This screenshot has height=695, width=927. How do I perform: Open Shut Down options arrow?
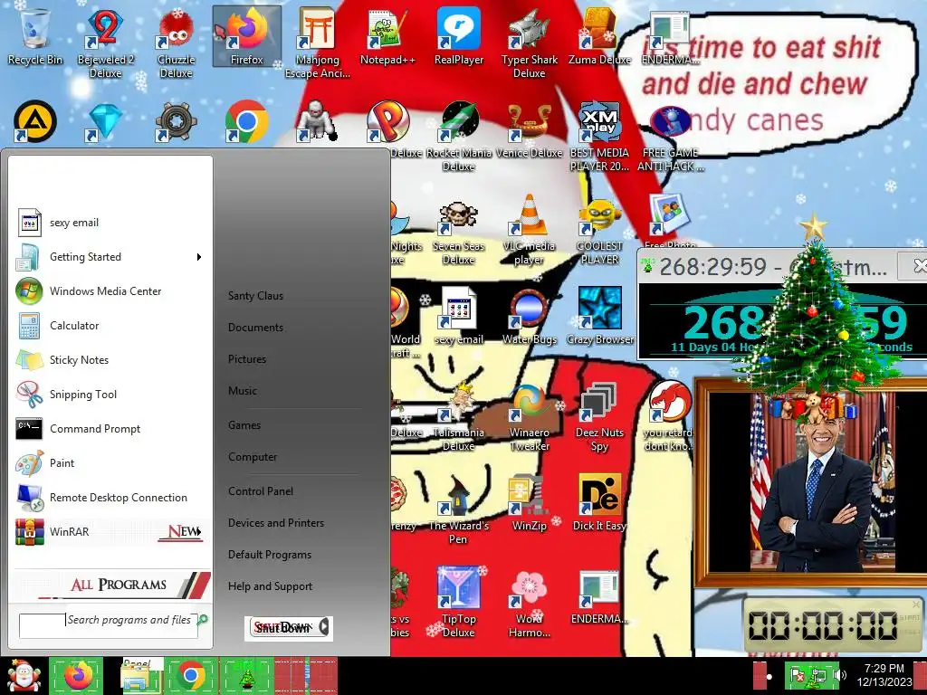click(x=324, y=627)
